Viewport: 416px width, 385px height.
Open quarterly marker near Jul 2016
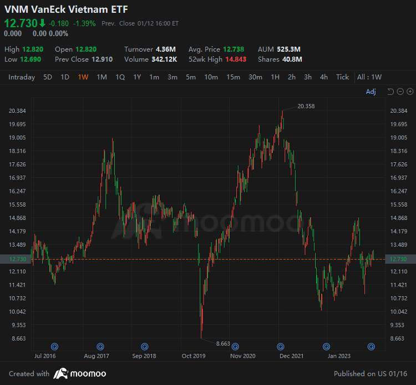point(54,347)
